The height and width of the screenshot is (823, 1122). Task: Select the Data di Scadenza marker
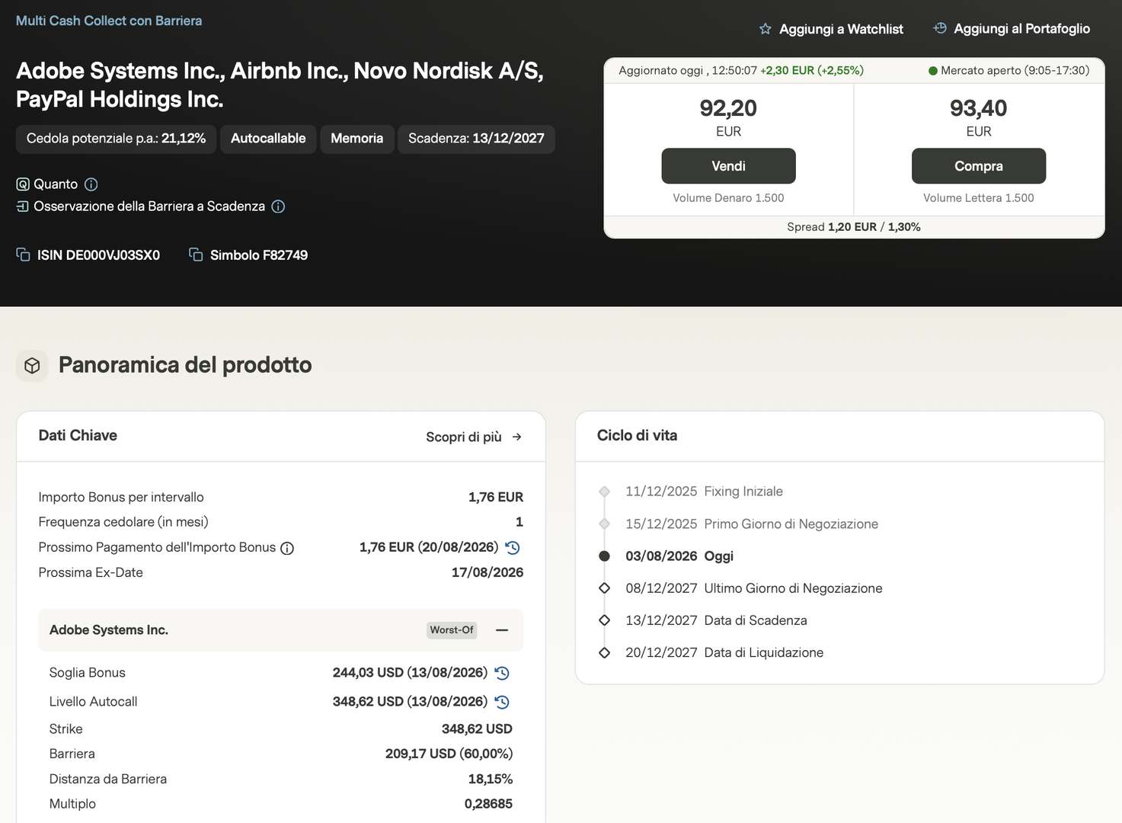pyautogui.click(x=604, y=620)
